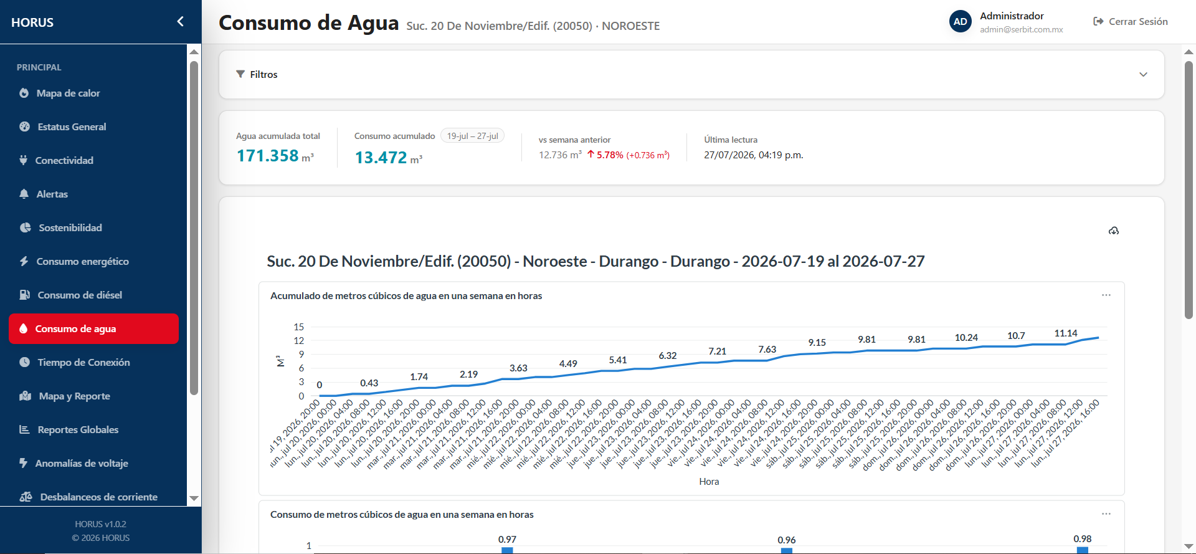Click the PRINCIPAL section header

(x=39, y=67)
